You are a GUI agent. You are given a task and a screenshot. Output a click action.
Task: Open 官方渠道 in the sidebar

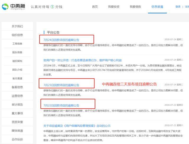(17, 78)
